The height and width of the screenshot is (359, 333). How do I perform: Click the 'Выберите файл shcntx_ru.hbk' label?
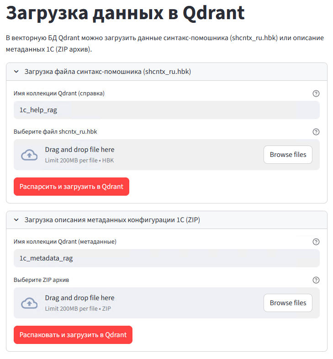click(x=55, y=132)
